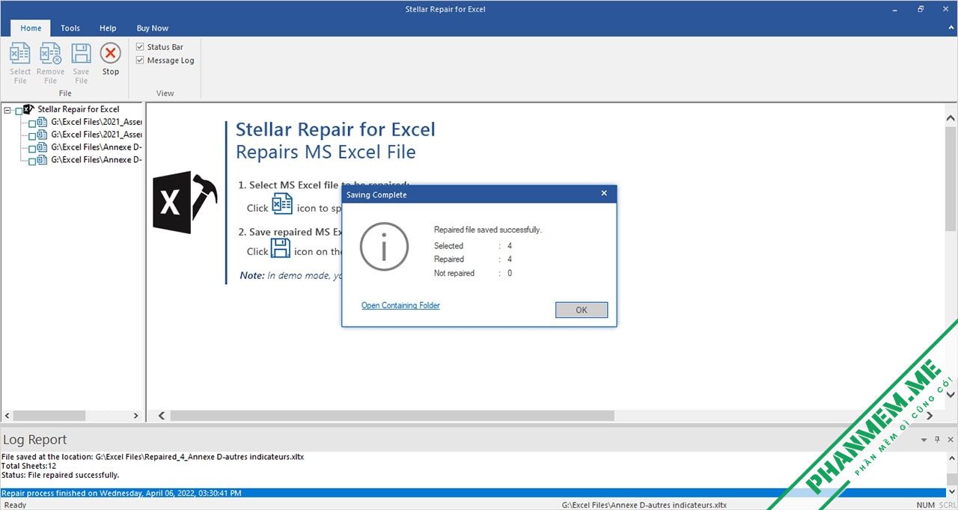Minimize the Stellar Repair window
This screenshot has height=510, width=958.
(897, 10)
